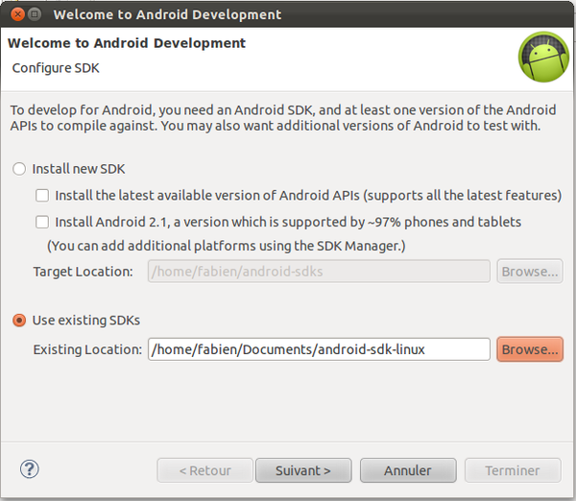Click the green Android robot logo
576x501 pixels.
coord(543,57)
